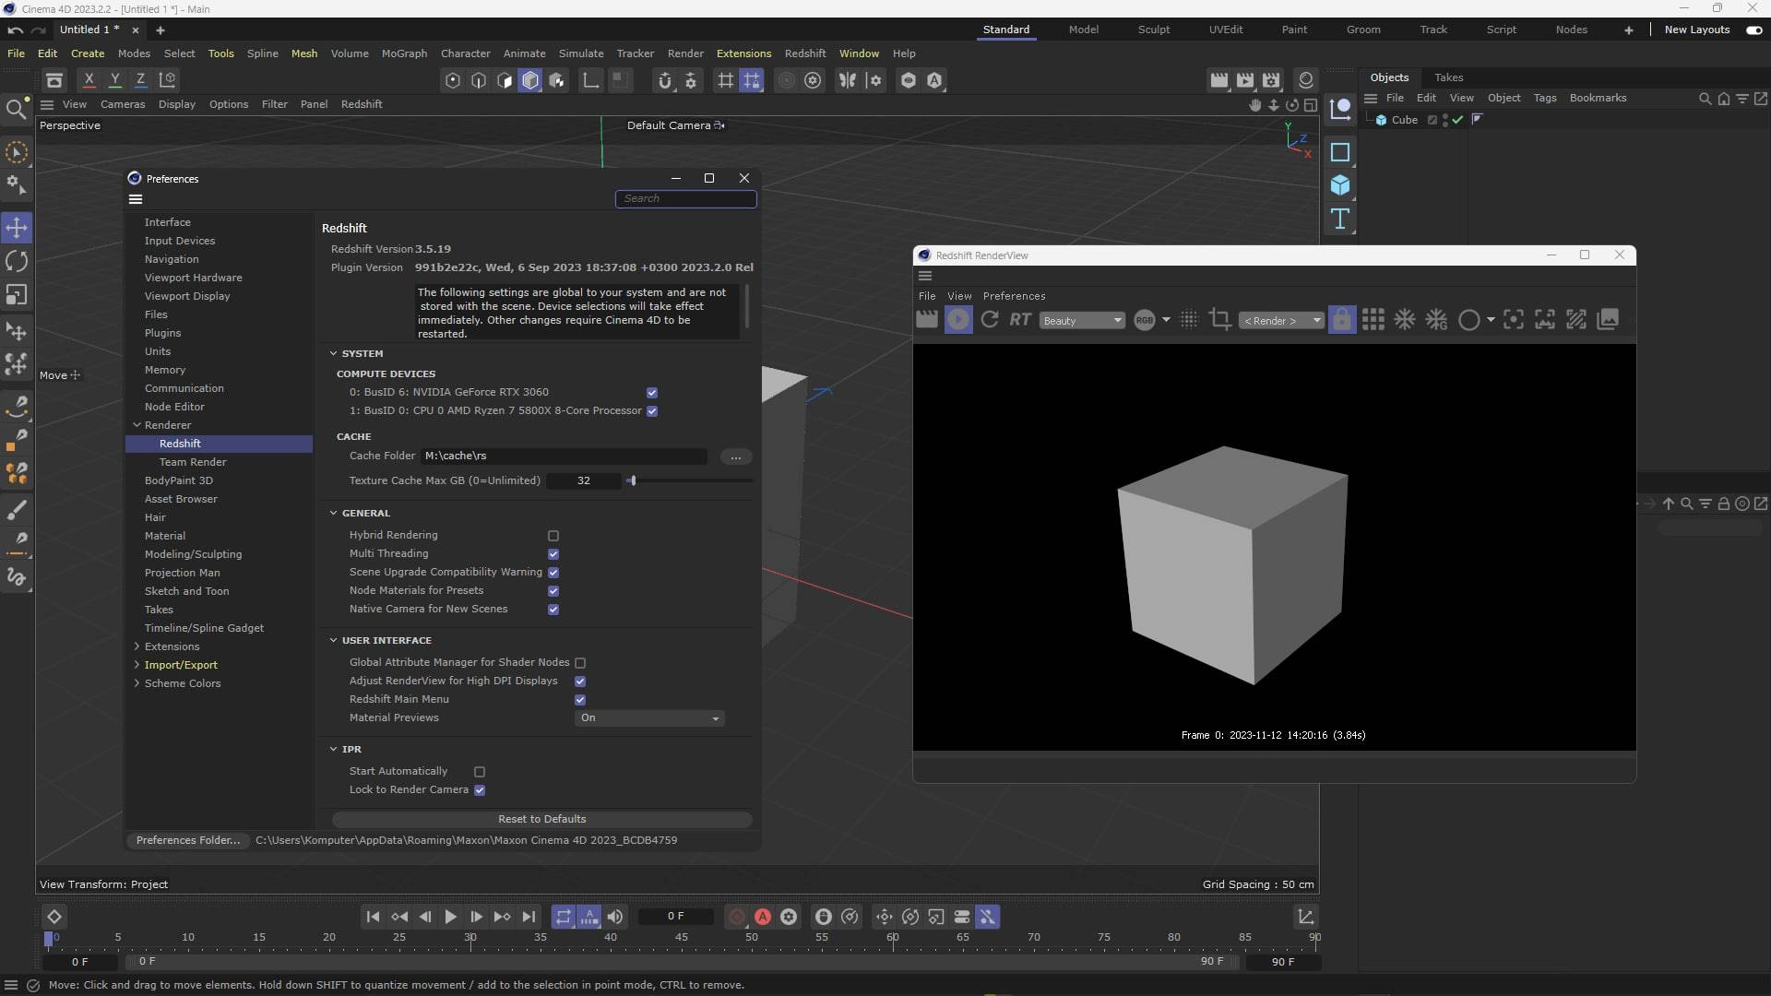Enable Global Attribute Manager for Shader Nodes
The width and height of the screenshot is (1771, 996).
pyautogui.click(x=580, y=663)
